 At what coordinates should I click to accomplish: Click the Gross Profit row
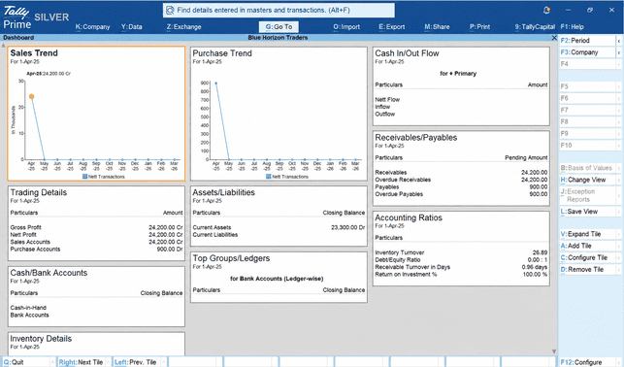[x=96, y=228]
